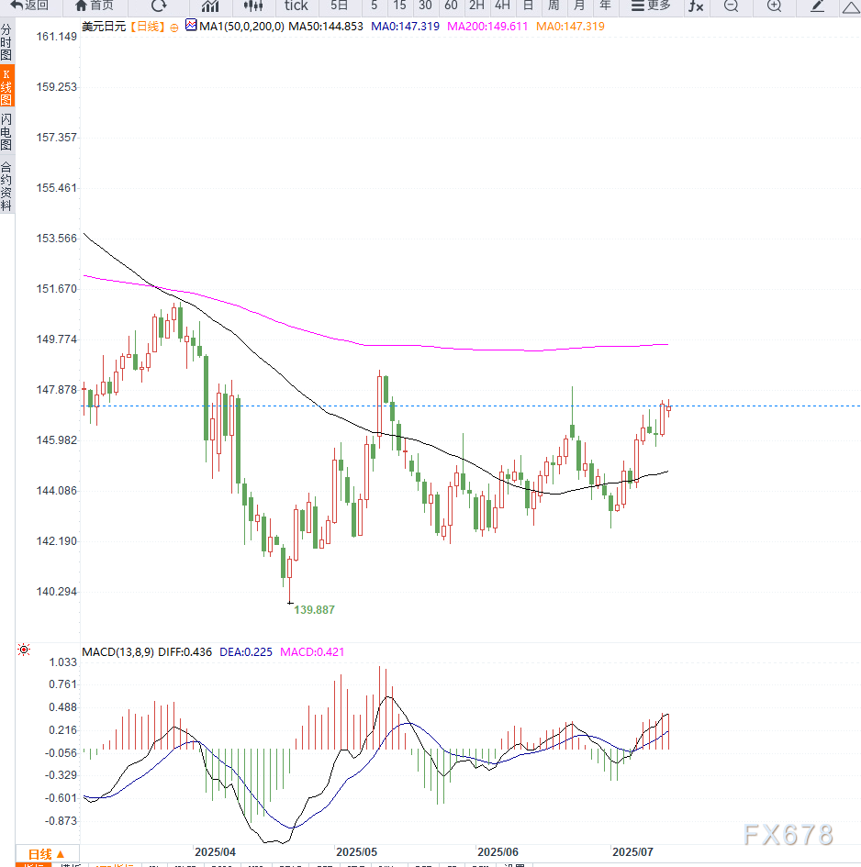This screenshot has height=867, width=861.
Task: Switch to the 分时图 side tab
Action: tap(6, 42)
